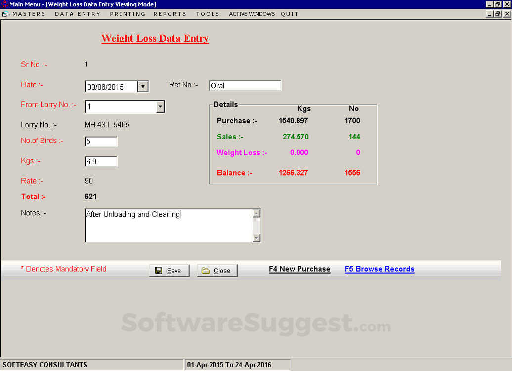Click the floppy disk Save icon
This screenshot has width=512, height=371.
point(158,270)
